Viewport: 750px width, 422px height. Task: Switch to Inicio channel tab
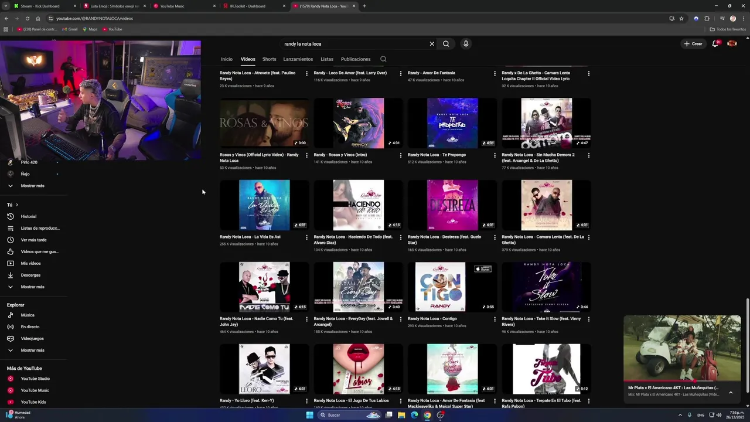tap(227, 59)
